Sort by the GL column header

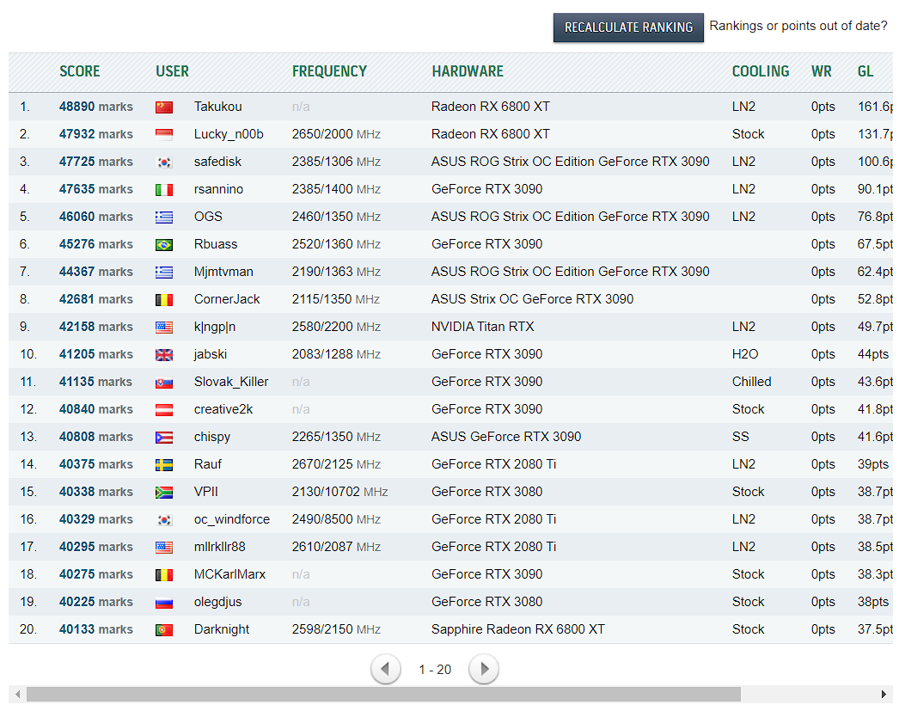(865, 71)
